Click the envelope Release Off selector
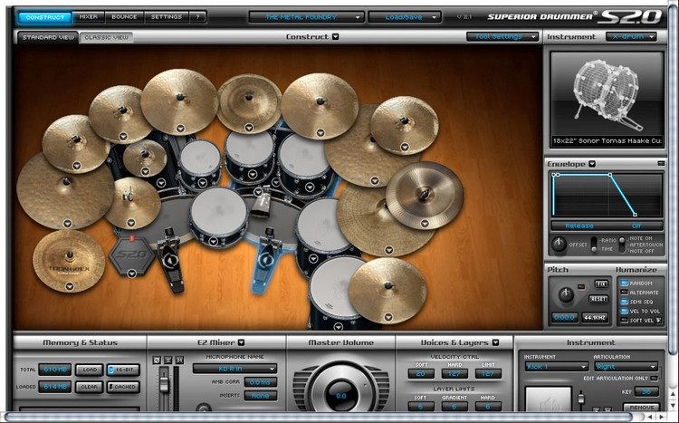Viewport: 679px width, 423px height. [x=607, y=226]
